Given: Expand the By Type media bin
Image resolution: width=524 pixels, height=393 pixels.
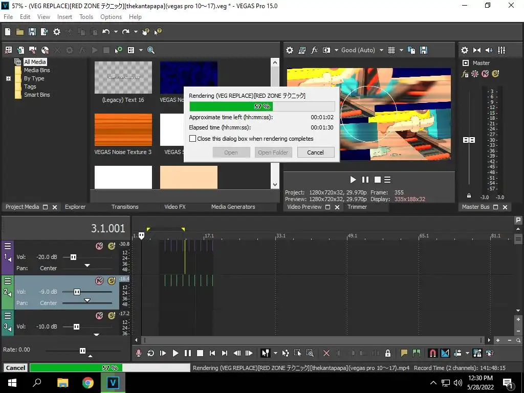Looking at the screenshot, I should click(8, 78).
